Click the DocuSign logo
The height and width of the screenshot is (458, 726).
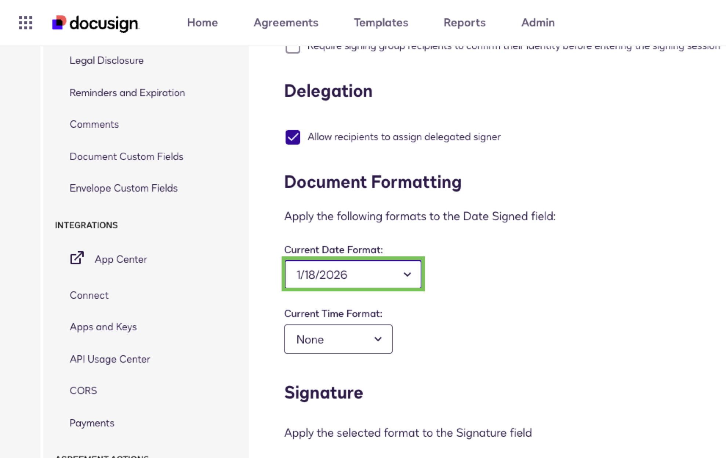click(x=96, y=23)
